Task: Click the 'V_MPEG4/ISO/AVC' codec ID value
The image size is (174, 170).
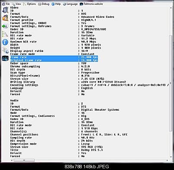Action: click(x=93, y=29)
